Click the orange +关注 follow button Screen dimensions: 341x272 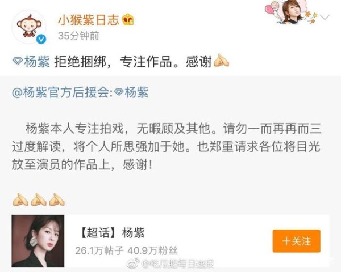(x=297, y=241)
